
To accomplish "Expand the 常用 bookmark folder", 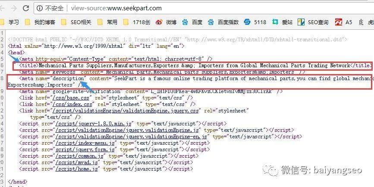I will (107, 22).
